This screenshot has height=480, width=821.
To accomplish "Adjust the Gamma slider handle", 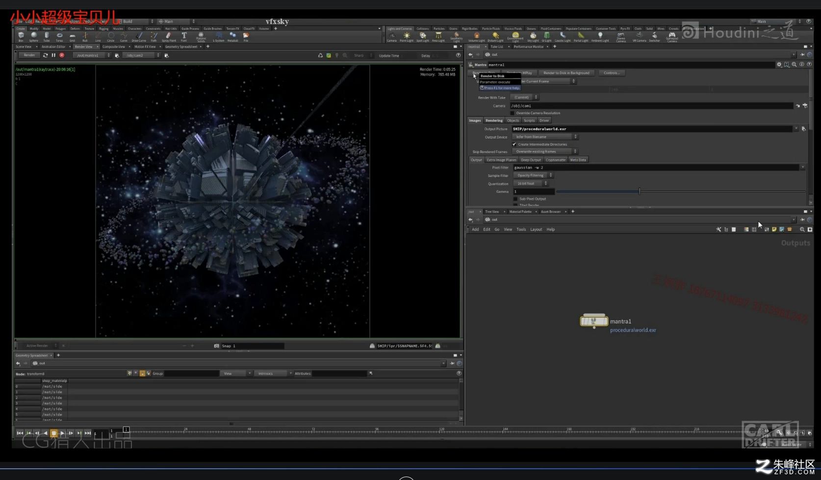I will pyautogui.click(x=639, y=192).
